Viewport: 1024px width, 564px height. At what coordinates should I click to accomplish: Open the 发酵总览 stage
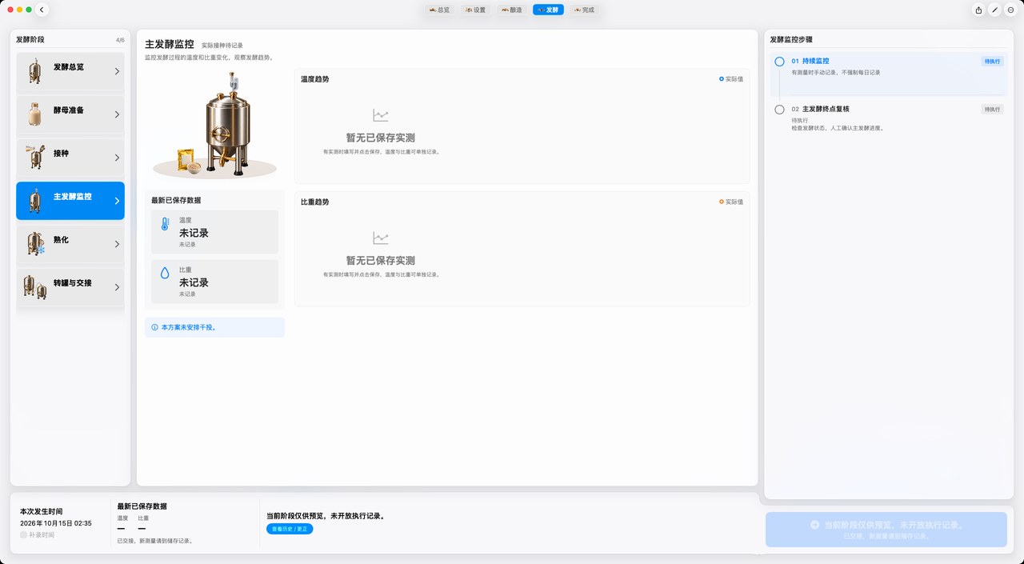click(x=70, y=71)
